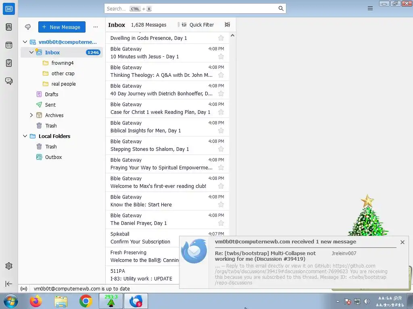Star the '40 Day Journey with Dietrich Bonhoeffer' message
Image resolution: width=413 pixels, height=309 pixels.
coord(221,93)
